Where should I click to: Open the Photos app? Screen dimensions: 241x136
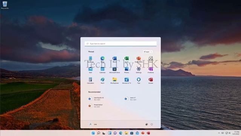coord(127,70)
